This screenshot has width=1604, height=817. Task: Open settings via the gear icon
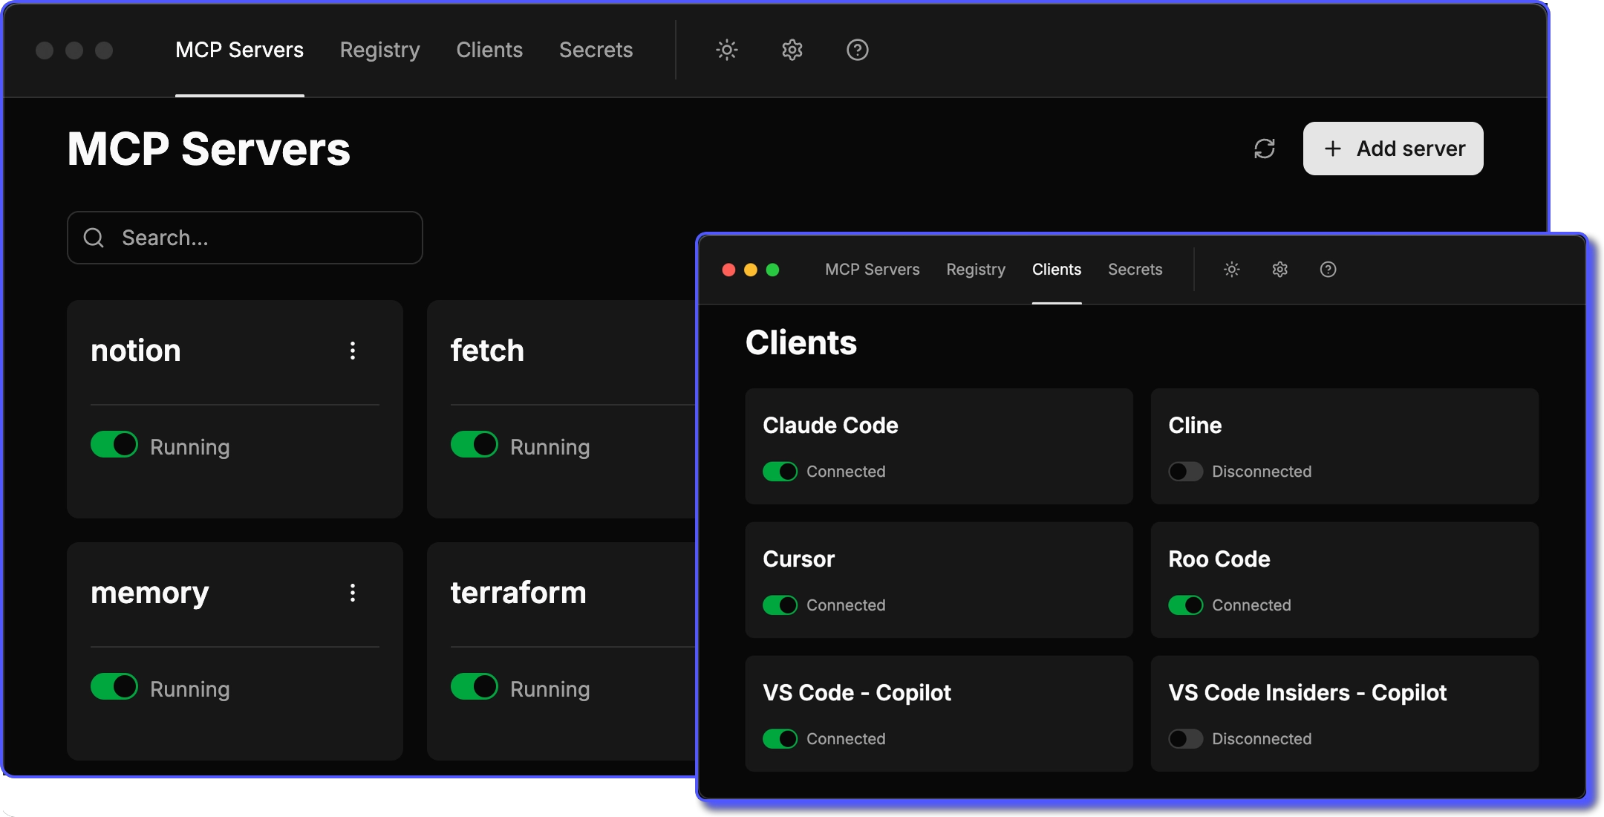(791, 50)
